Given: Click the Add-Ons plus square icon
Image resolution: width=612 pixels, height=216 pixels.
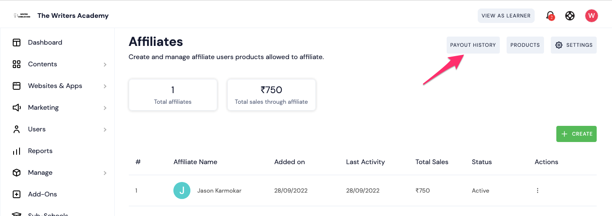Looking at the screenshot, I should [x=17, y=194].
